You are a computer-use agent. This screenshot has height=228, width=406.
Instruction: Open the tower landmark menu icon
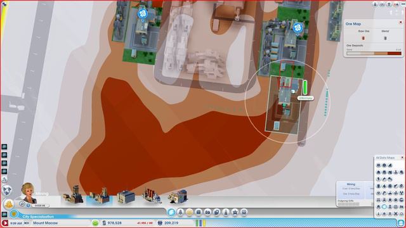(x=226, y=212)
